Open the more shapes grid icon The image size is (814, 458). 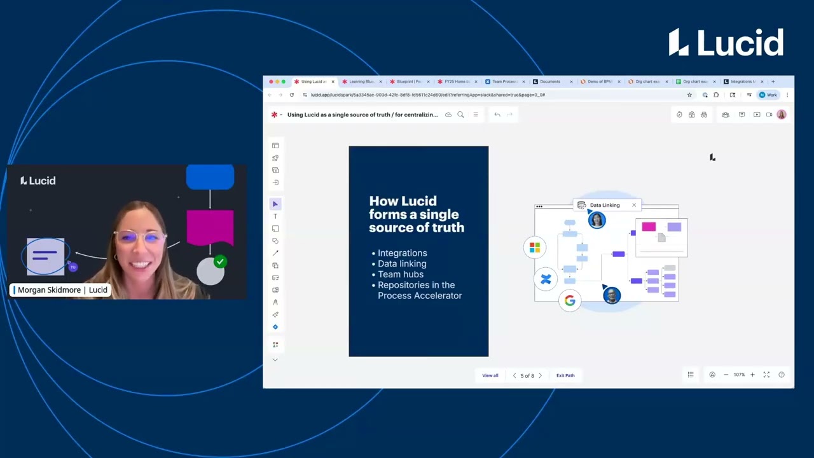coord(275,345)
